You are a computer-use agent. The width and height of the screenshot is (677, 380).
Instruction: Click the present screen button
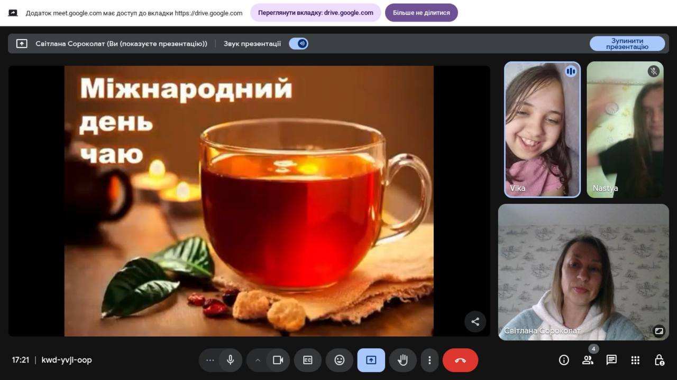click(x=371, y=360)
